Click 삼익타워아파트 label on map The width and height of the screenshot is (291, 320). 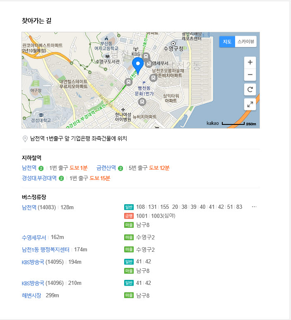click(171, 98)
